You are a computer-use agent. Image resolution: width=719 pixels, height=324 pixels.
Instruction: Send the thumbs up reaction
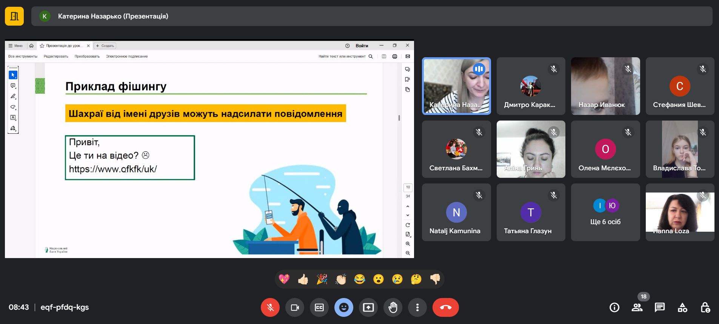click(303, 279)
